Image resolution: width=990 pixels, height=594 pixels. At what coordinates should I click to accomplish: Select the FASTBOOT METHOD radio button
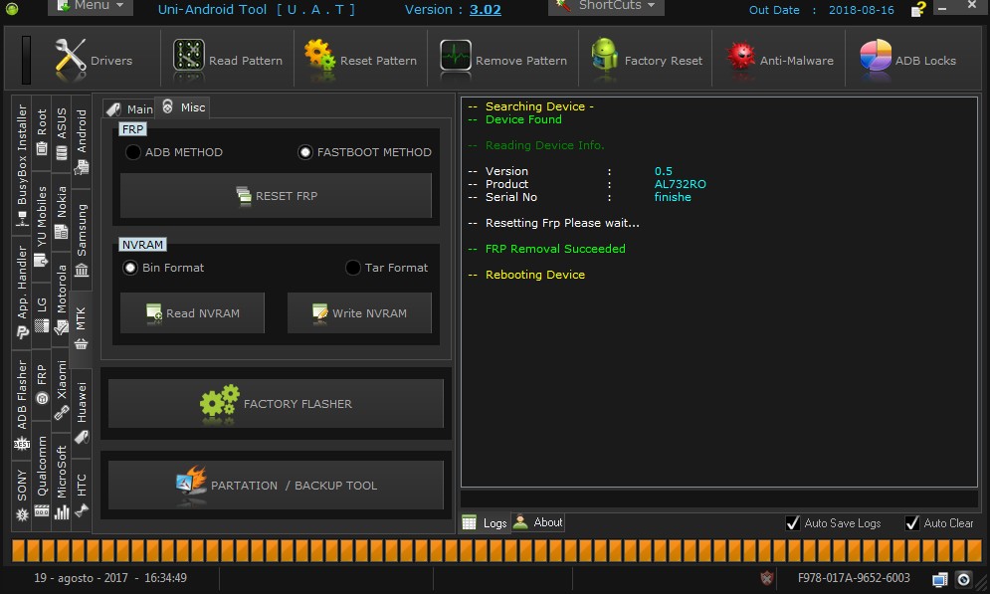[304, 152]
